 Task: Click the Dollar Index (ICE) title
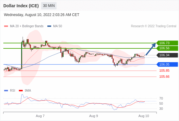[x=21, y=6]
